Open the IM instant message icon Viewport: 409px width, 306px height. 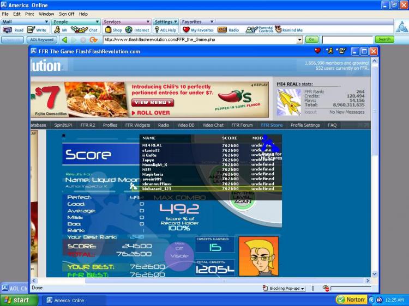click(x=57, y=30)
